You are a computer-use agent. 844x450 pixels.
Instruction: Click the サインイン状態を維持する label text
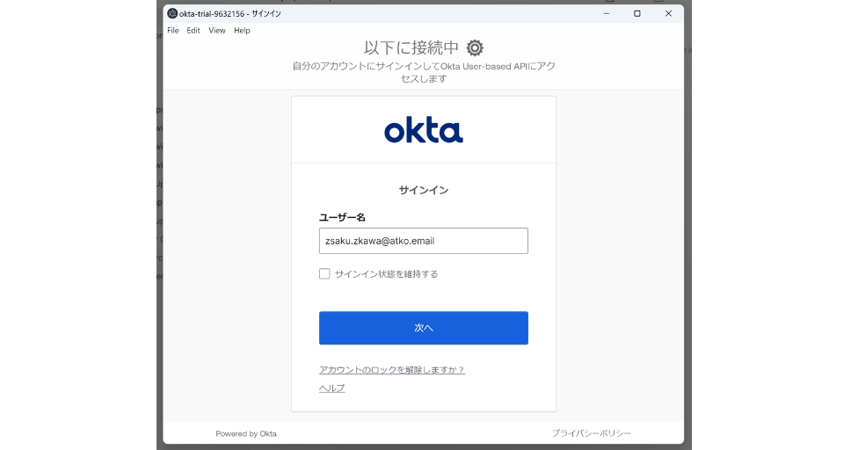pyautogui.click(x=386, y=274)
